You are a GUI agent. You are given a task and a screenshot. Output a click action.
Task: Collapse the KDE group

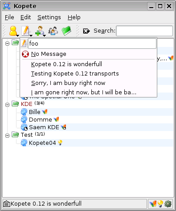(7, 105)
